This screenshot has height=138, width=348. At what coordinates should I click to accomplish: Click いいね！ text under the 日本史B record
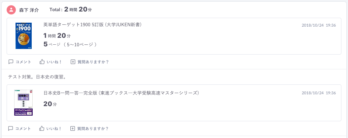click(x=54, y=128)
